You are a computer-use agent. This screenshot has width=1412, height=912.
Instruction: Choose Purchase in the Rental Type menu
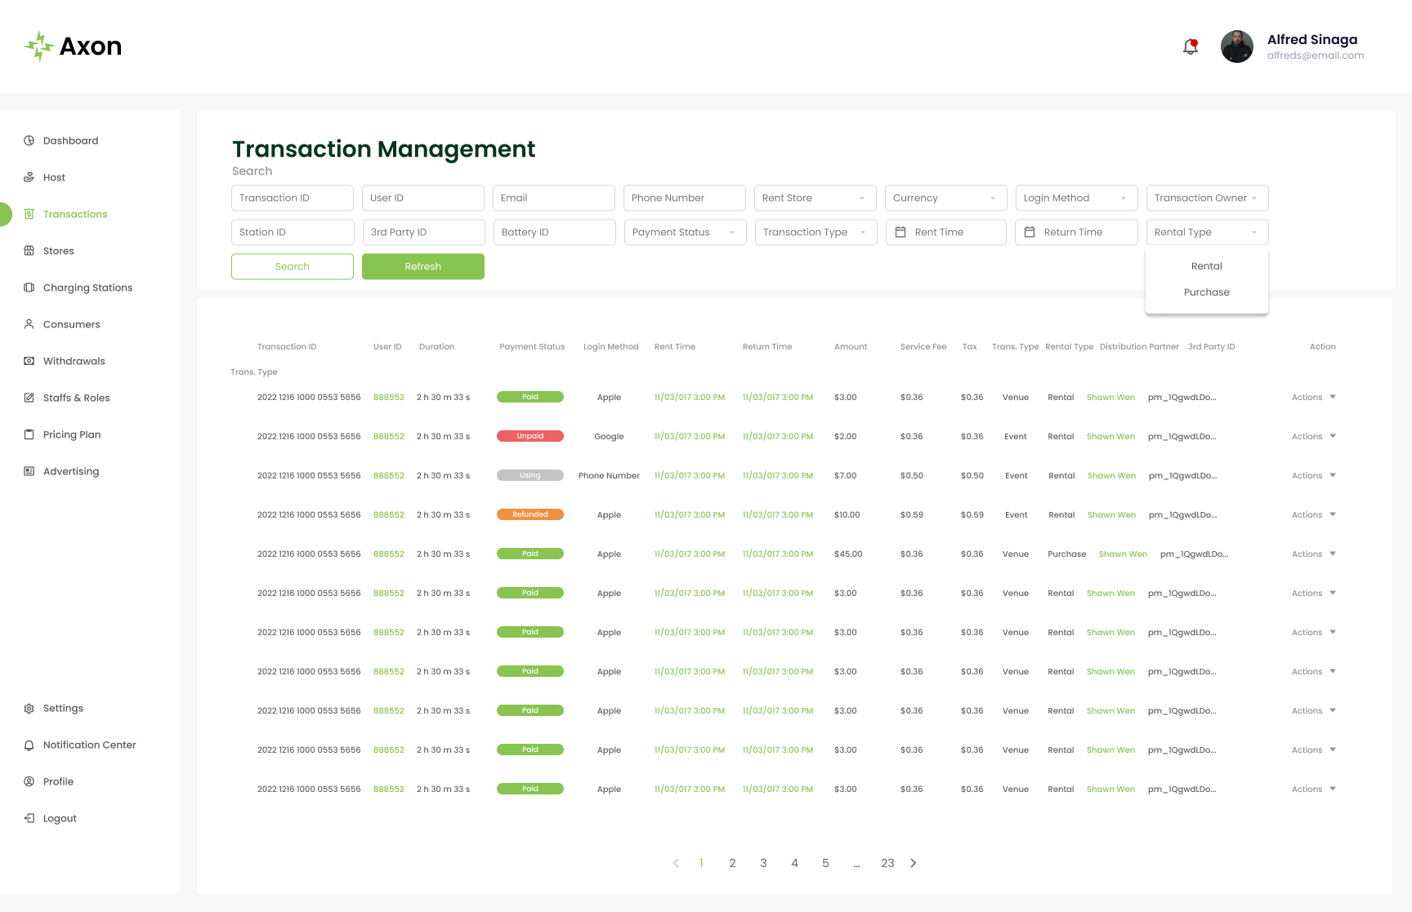[x=1207, y=292]
